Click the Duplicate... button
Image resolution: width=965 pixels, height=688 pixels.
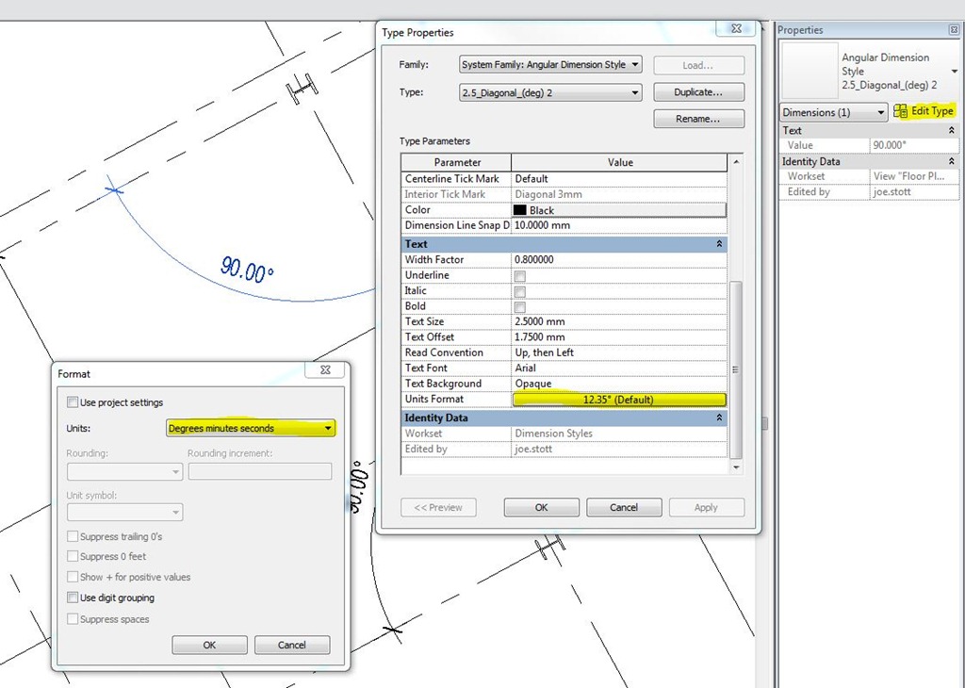[x=698, y=92]
